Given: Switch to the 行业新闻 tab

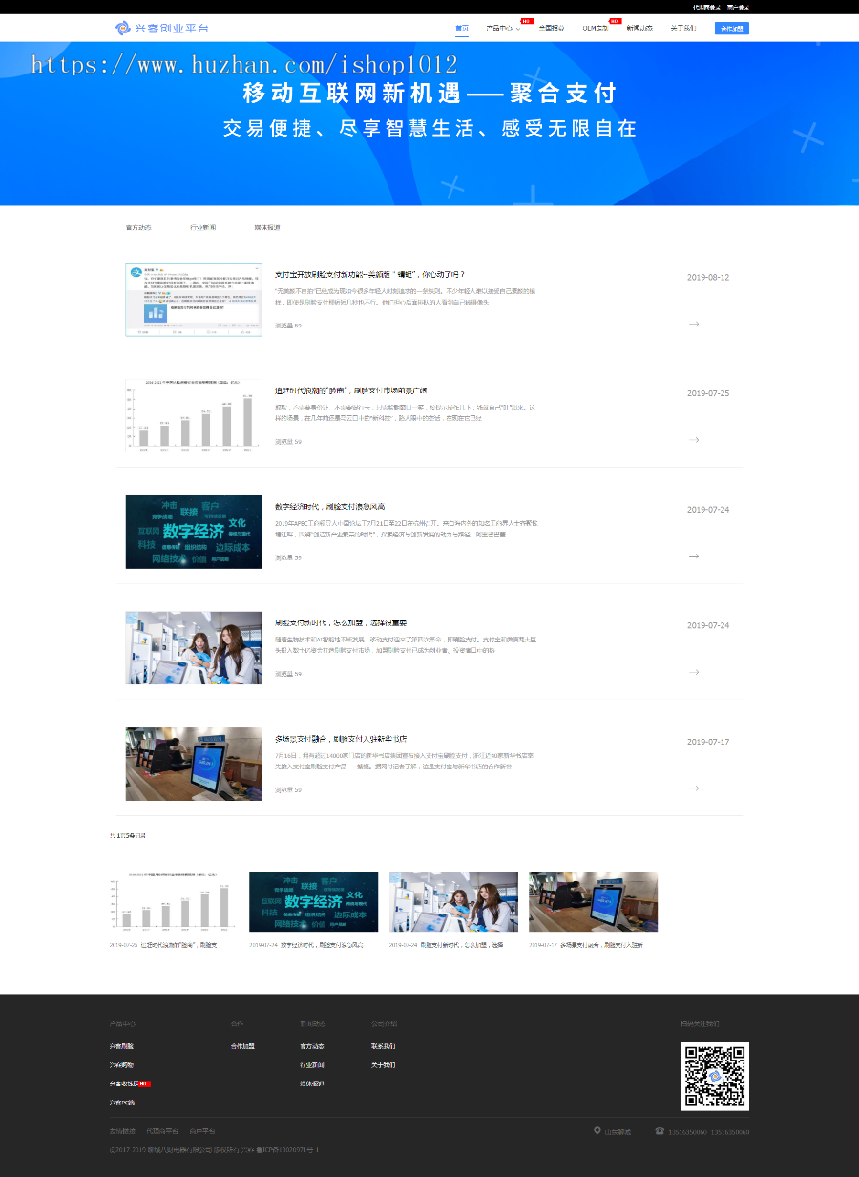Looking at the screenshot, I should [x=203, y=228].
